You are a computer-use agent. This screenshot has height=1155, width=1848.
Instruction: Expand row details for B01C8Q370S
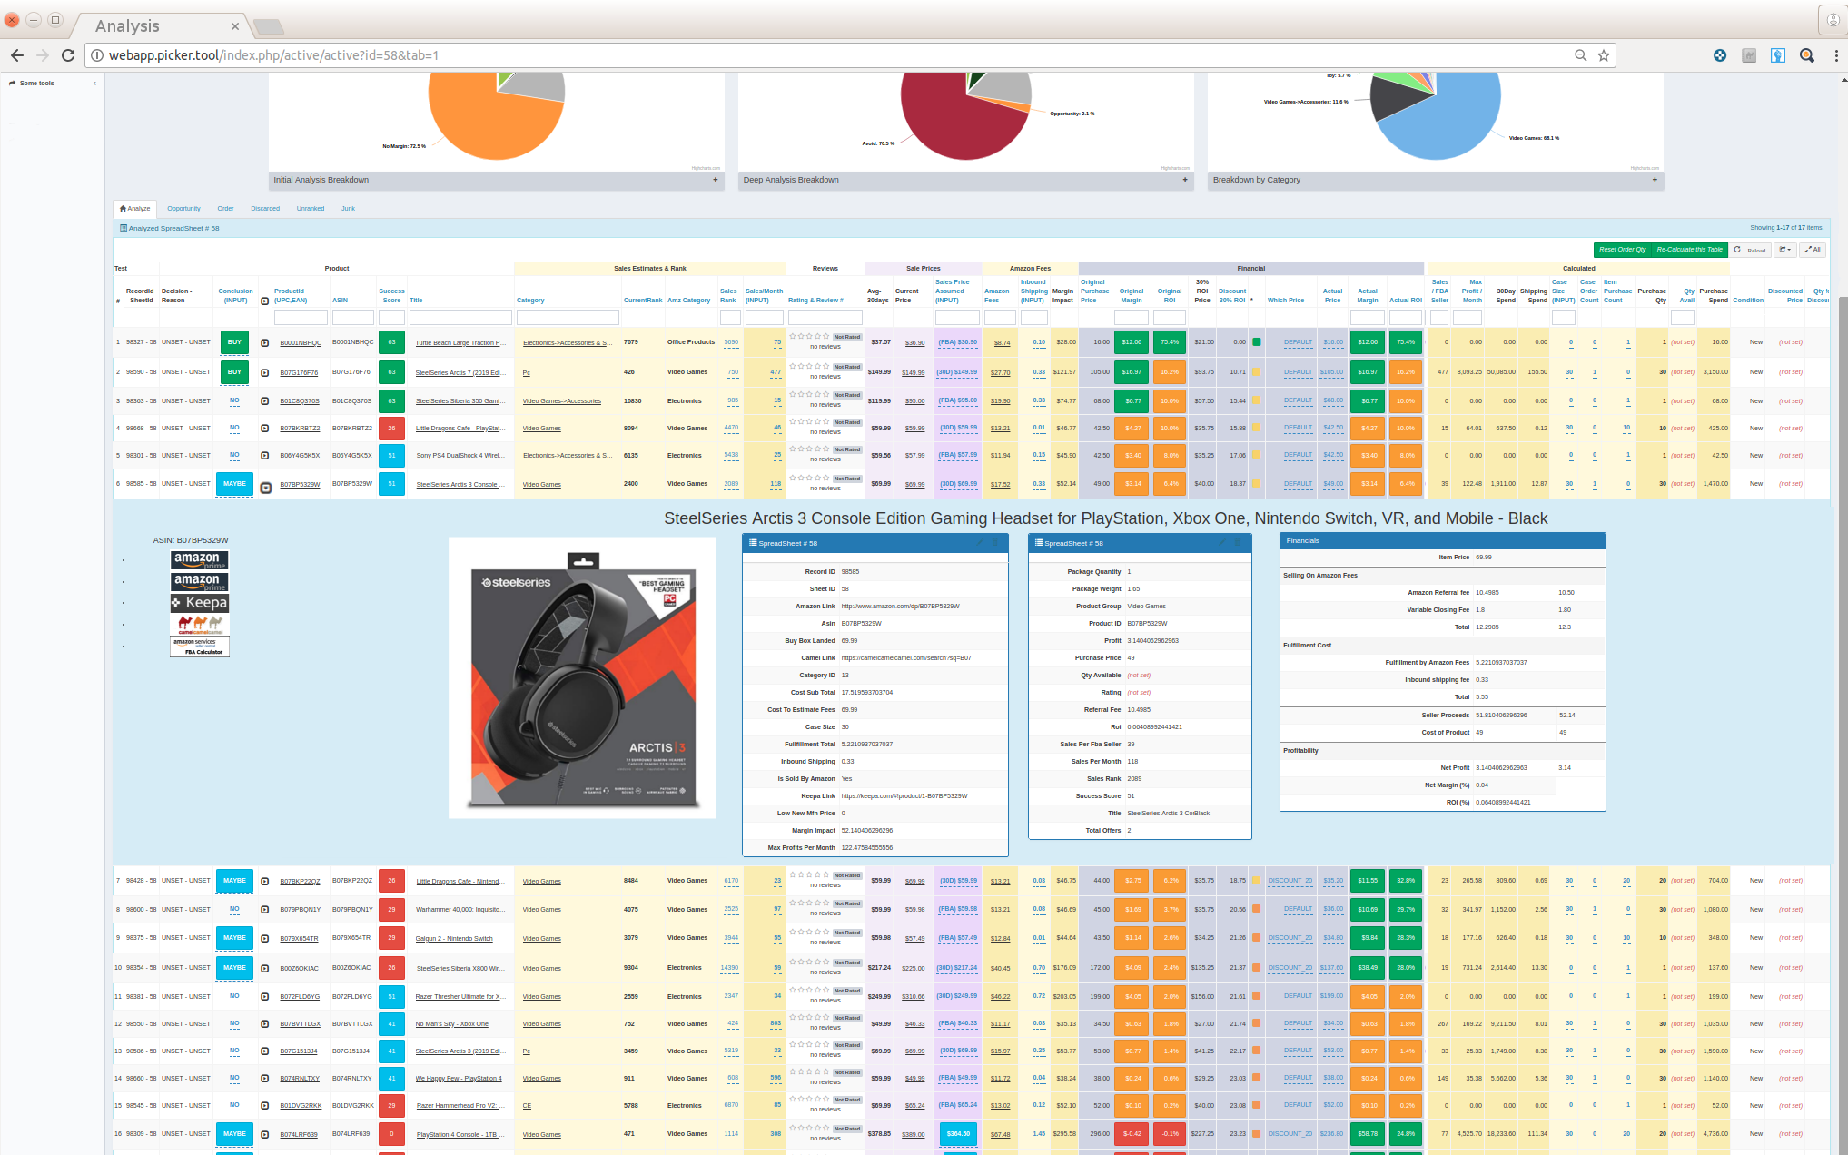[265, 401]
